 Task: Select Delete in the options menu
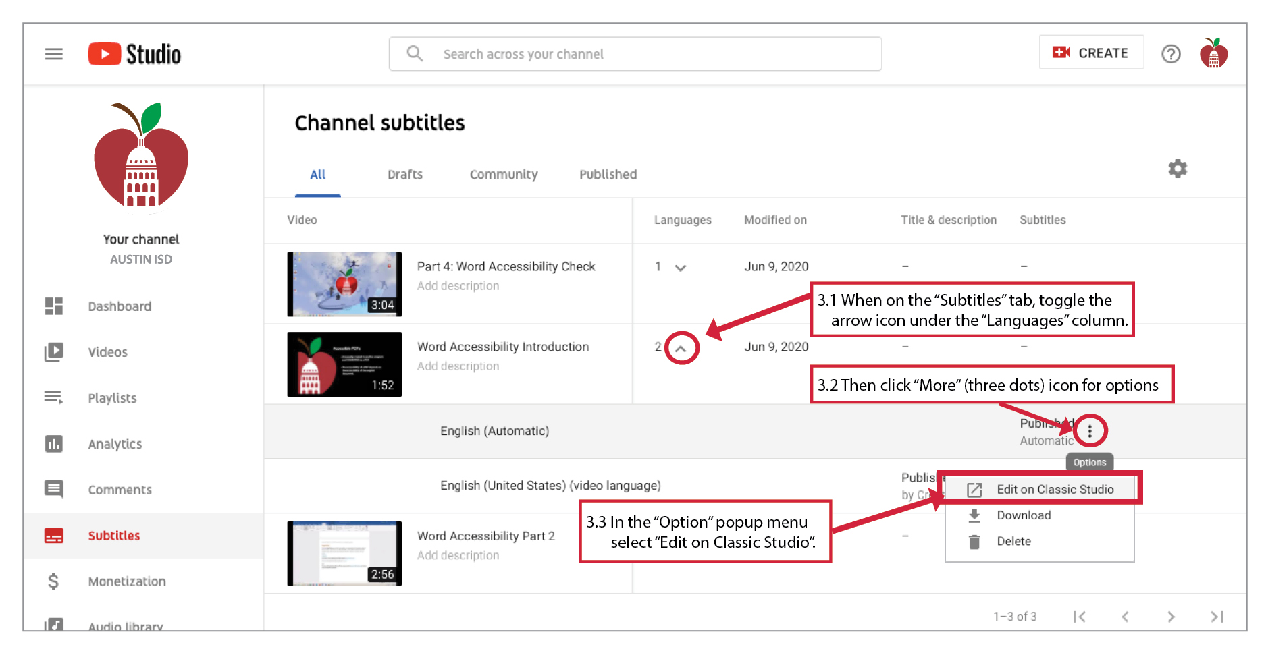tap(1013, 542)
